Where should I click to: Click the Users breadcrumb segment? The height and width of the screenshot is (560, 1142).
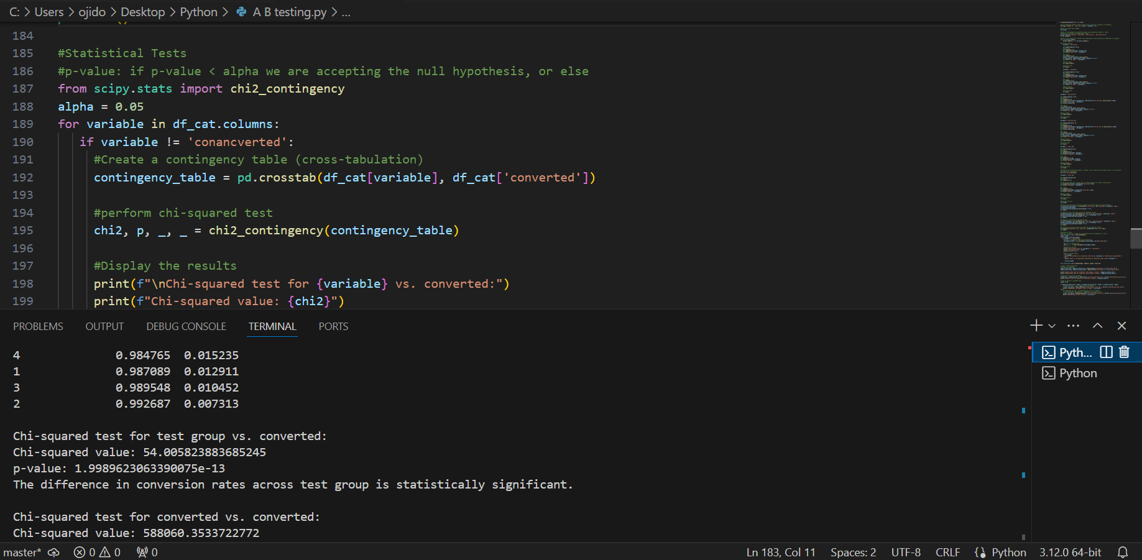click(49, 12)
